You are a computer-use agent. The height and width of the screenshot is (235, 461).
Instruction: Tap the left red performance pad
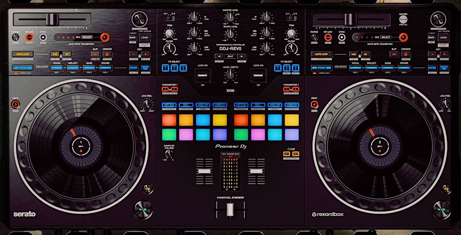169,120
